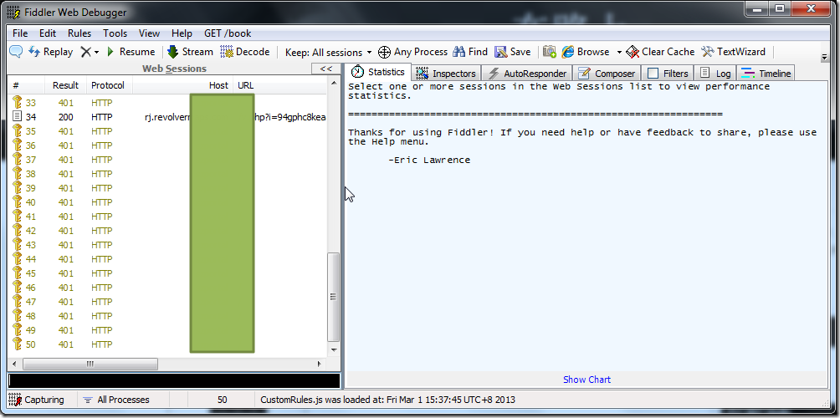840x418 pixels.
Task: Switch to the Log tab
Action: (715, 74)
